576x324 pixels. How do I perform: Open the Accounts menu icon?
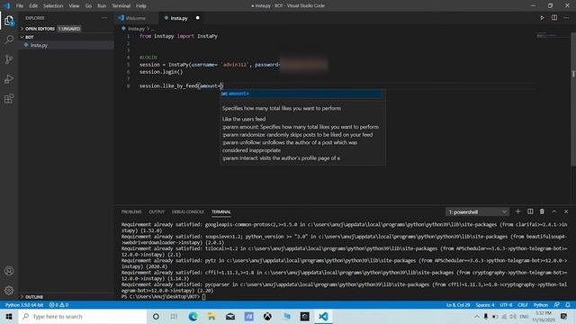[x=9, y=271]
